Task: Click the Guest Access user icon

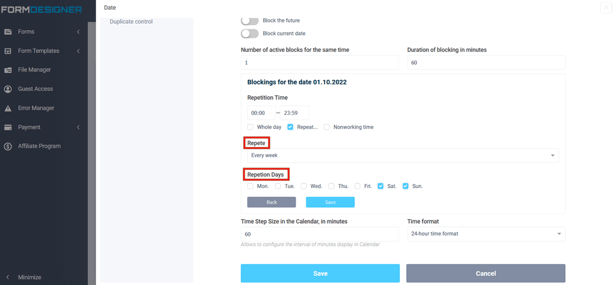Action: (8, 89)
